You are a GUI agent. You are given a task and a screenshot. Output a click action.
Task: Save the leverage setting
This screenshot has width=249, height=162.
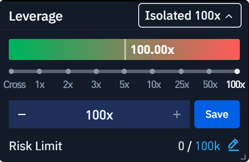pyautogui.click(x=217, y=114)
